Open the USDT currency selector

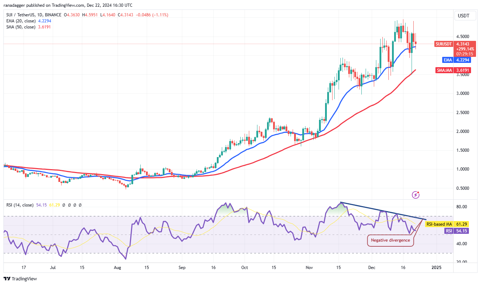[465, 16]
